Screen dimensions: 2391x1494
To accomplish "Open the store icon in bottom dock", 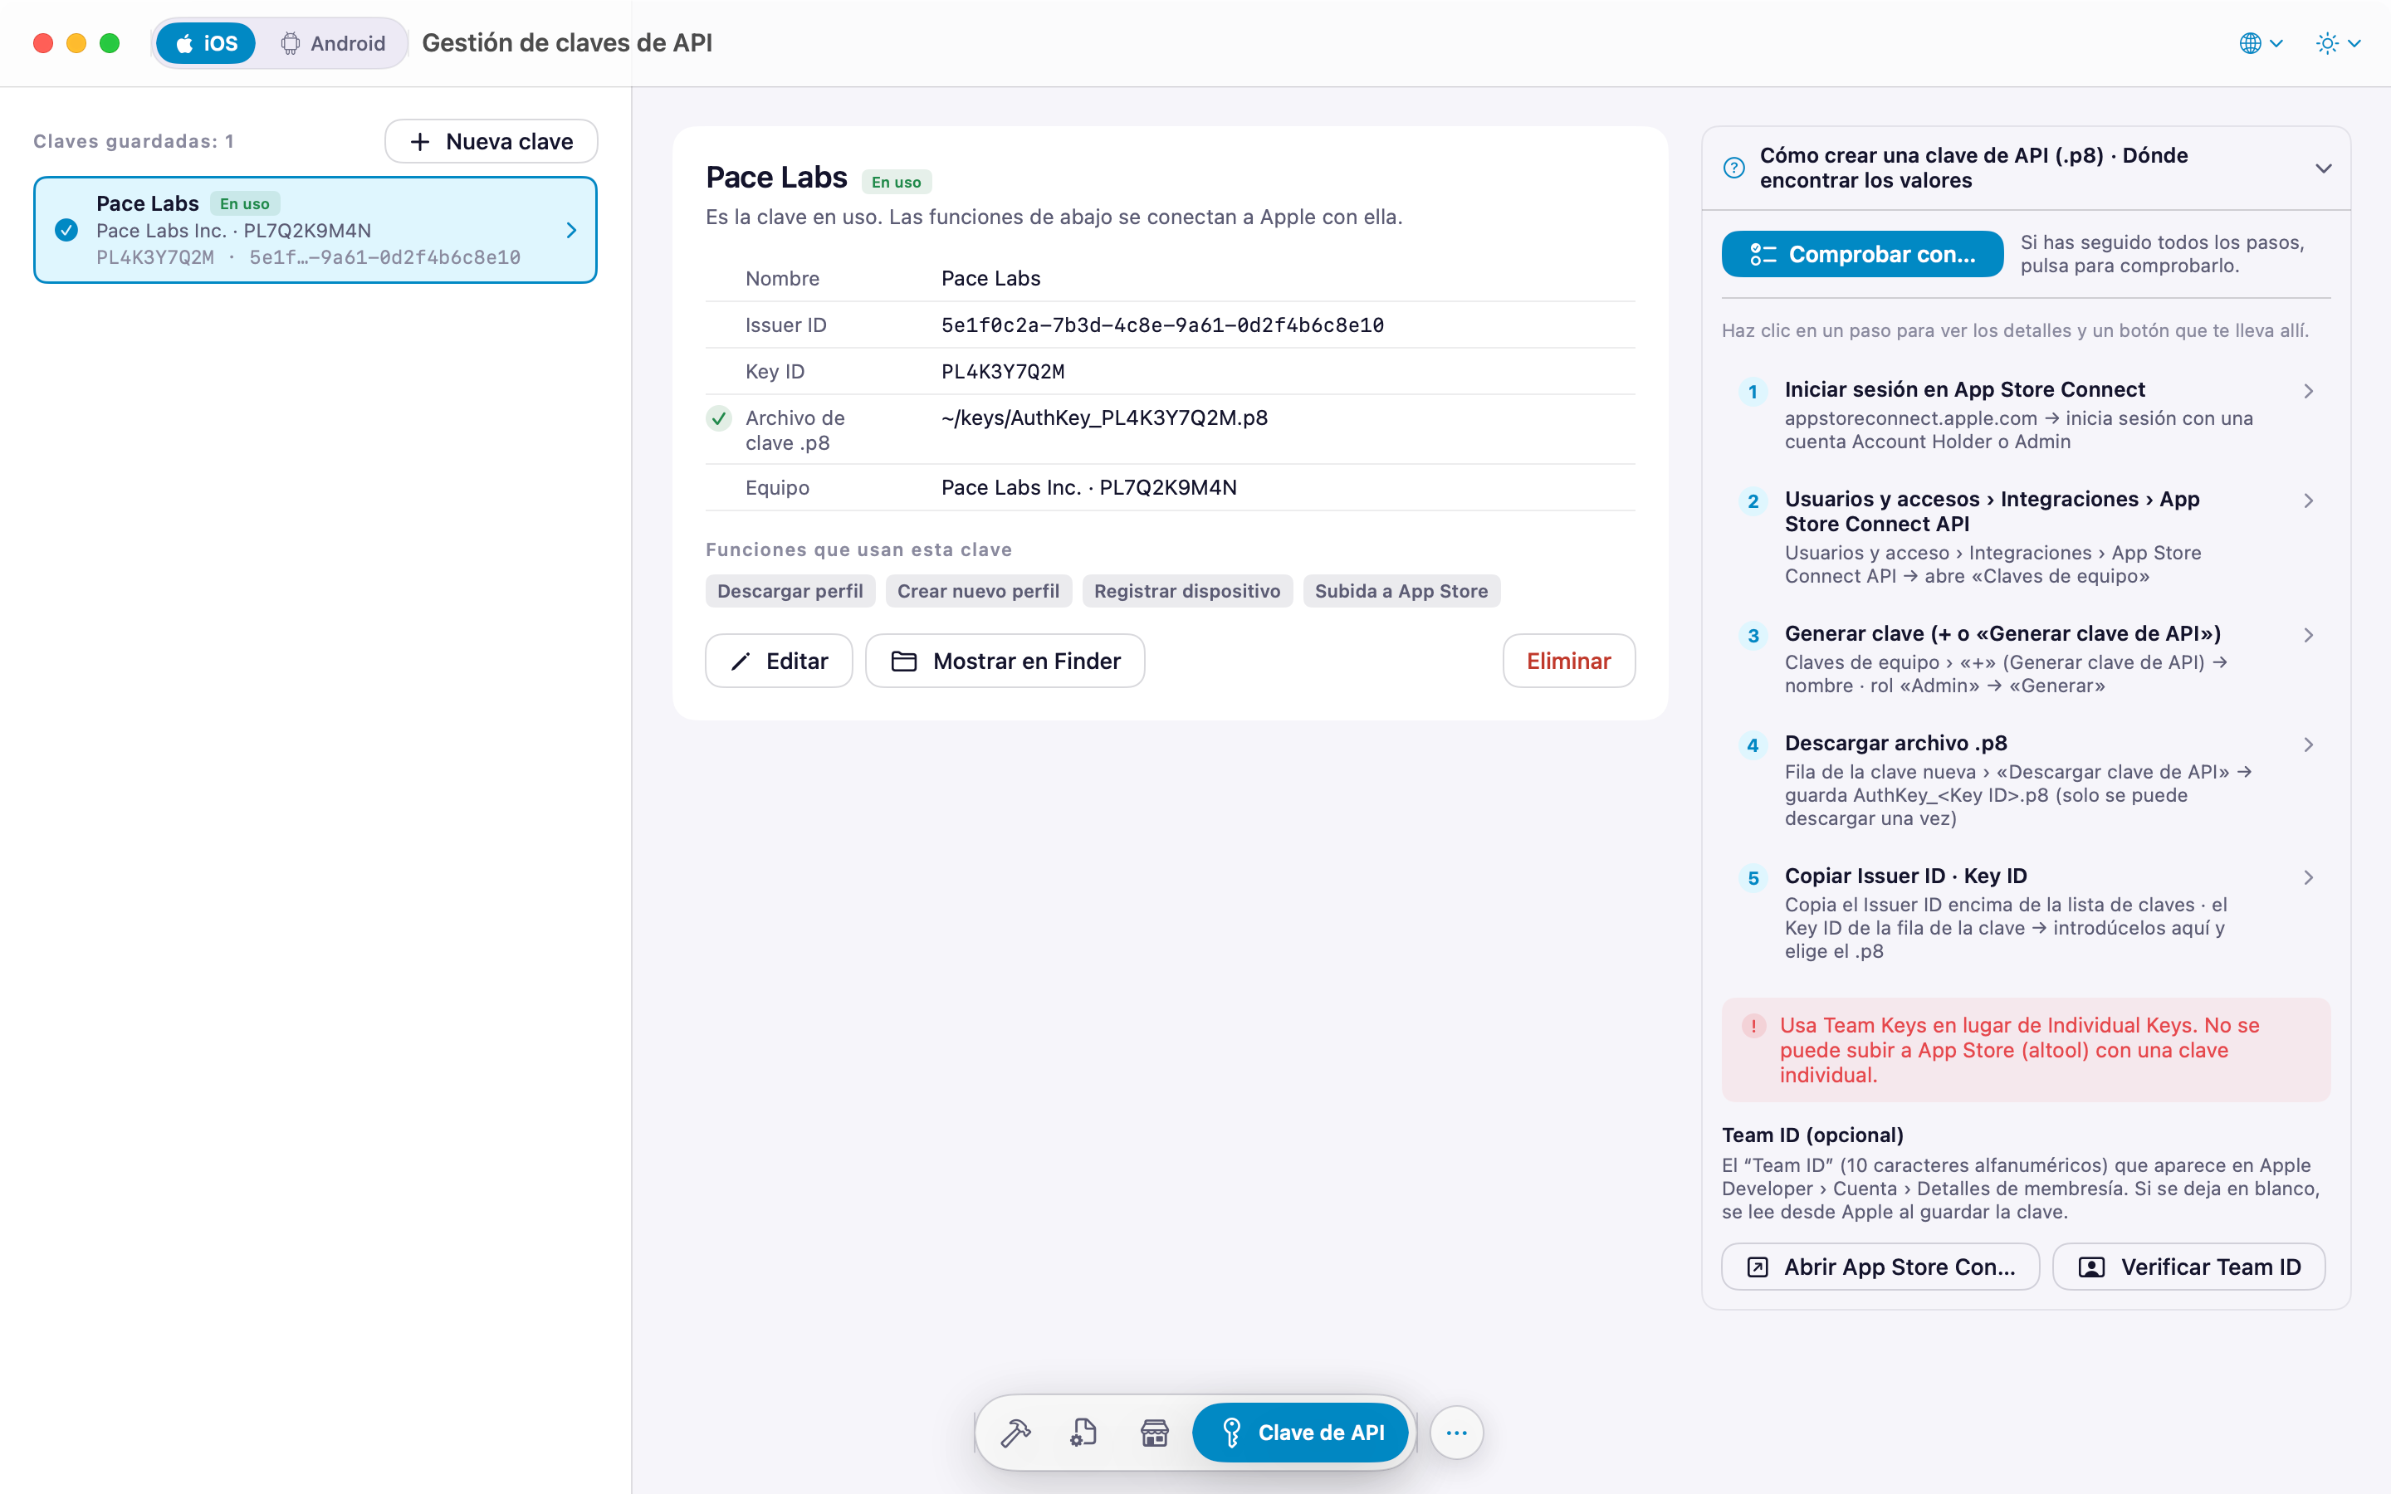I will pos(1154,1432).
